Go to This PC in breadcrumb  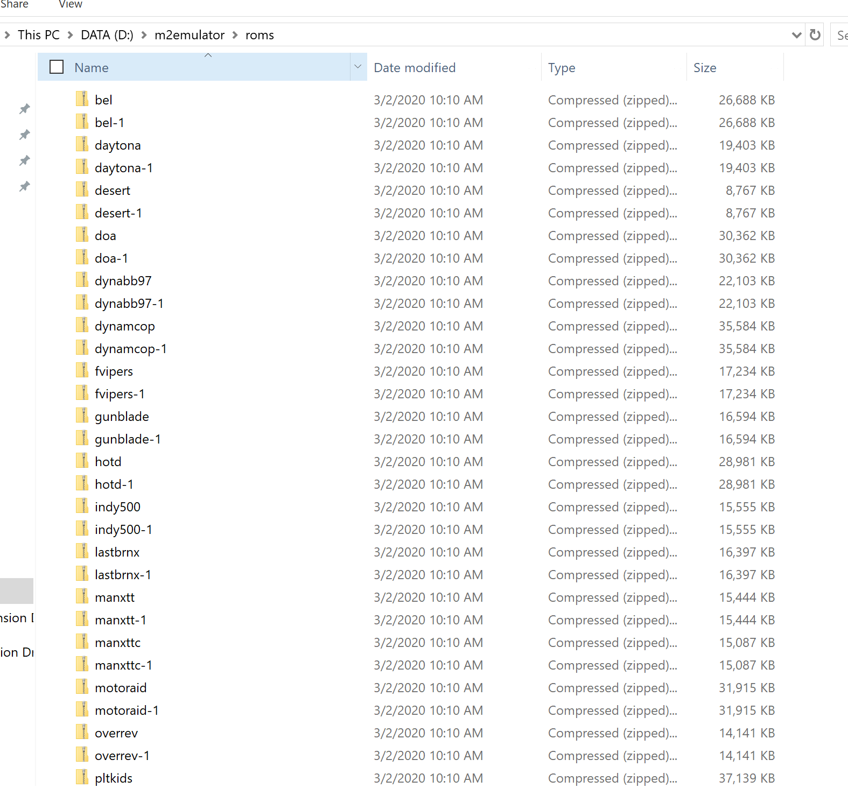(x=39, y=35)
